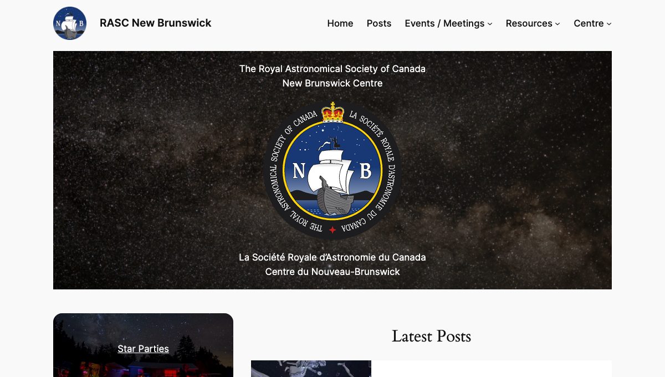Select 'New Brunswick Centre' banner text
The image size is (665, 377).
pyautogui.click(x=332, y=83)
